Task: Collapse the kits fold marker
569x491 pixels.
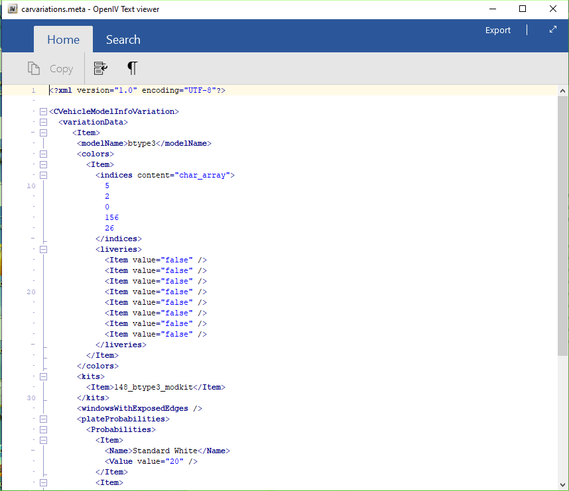Action: coord(43,376)
